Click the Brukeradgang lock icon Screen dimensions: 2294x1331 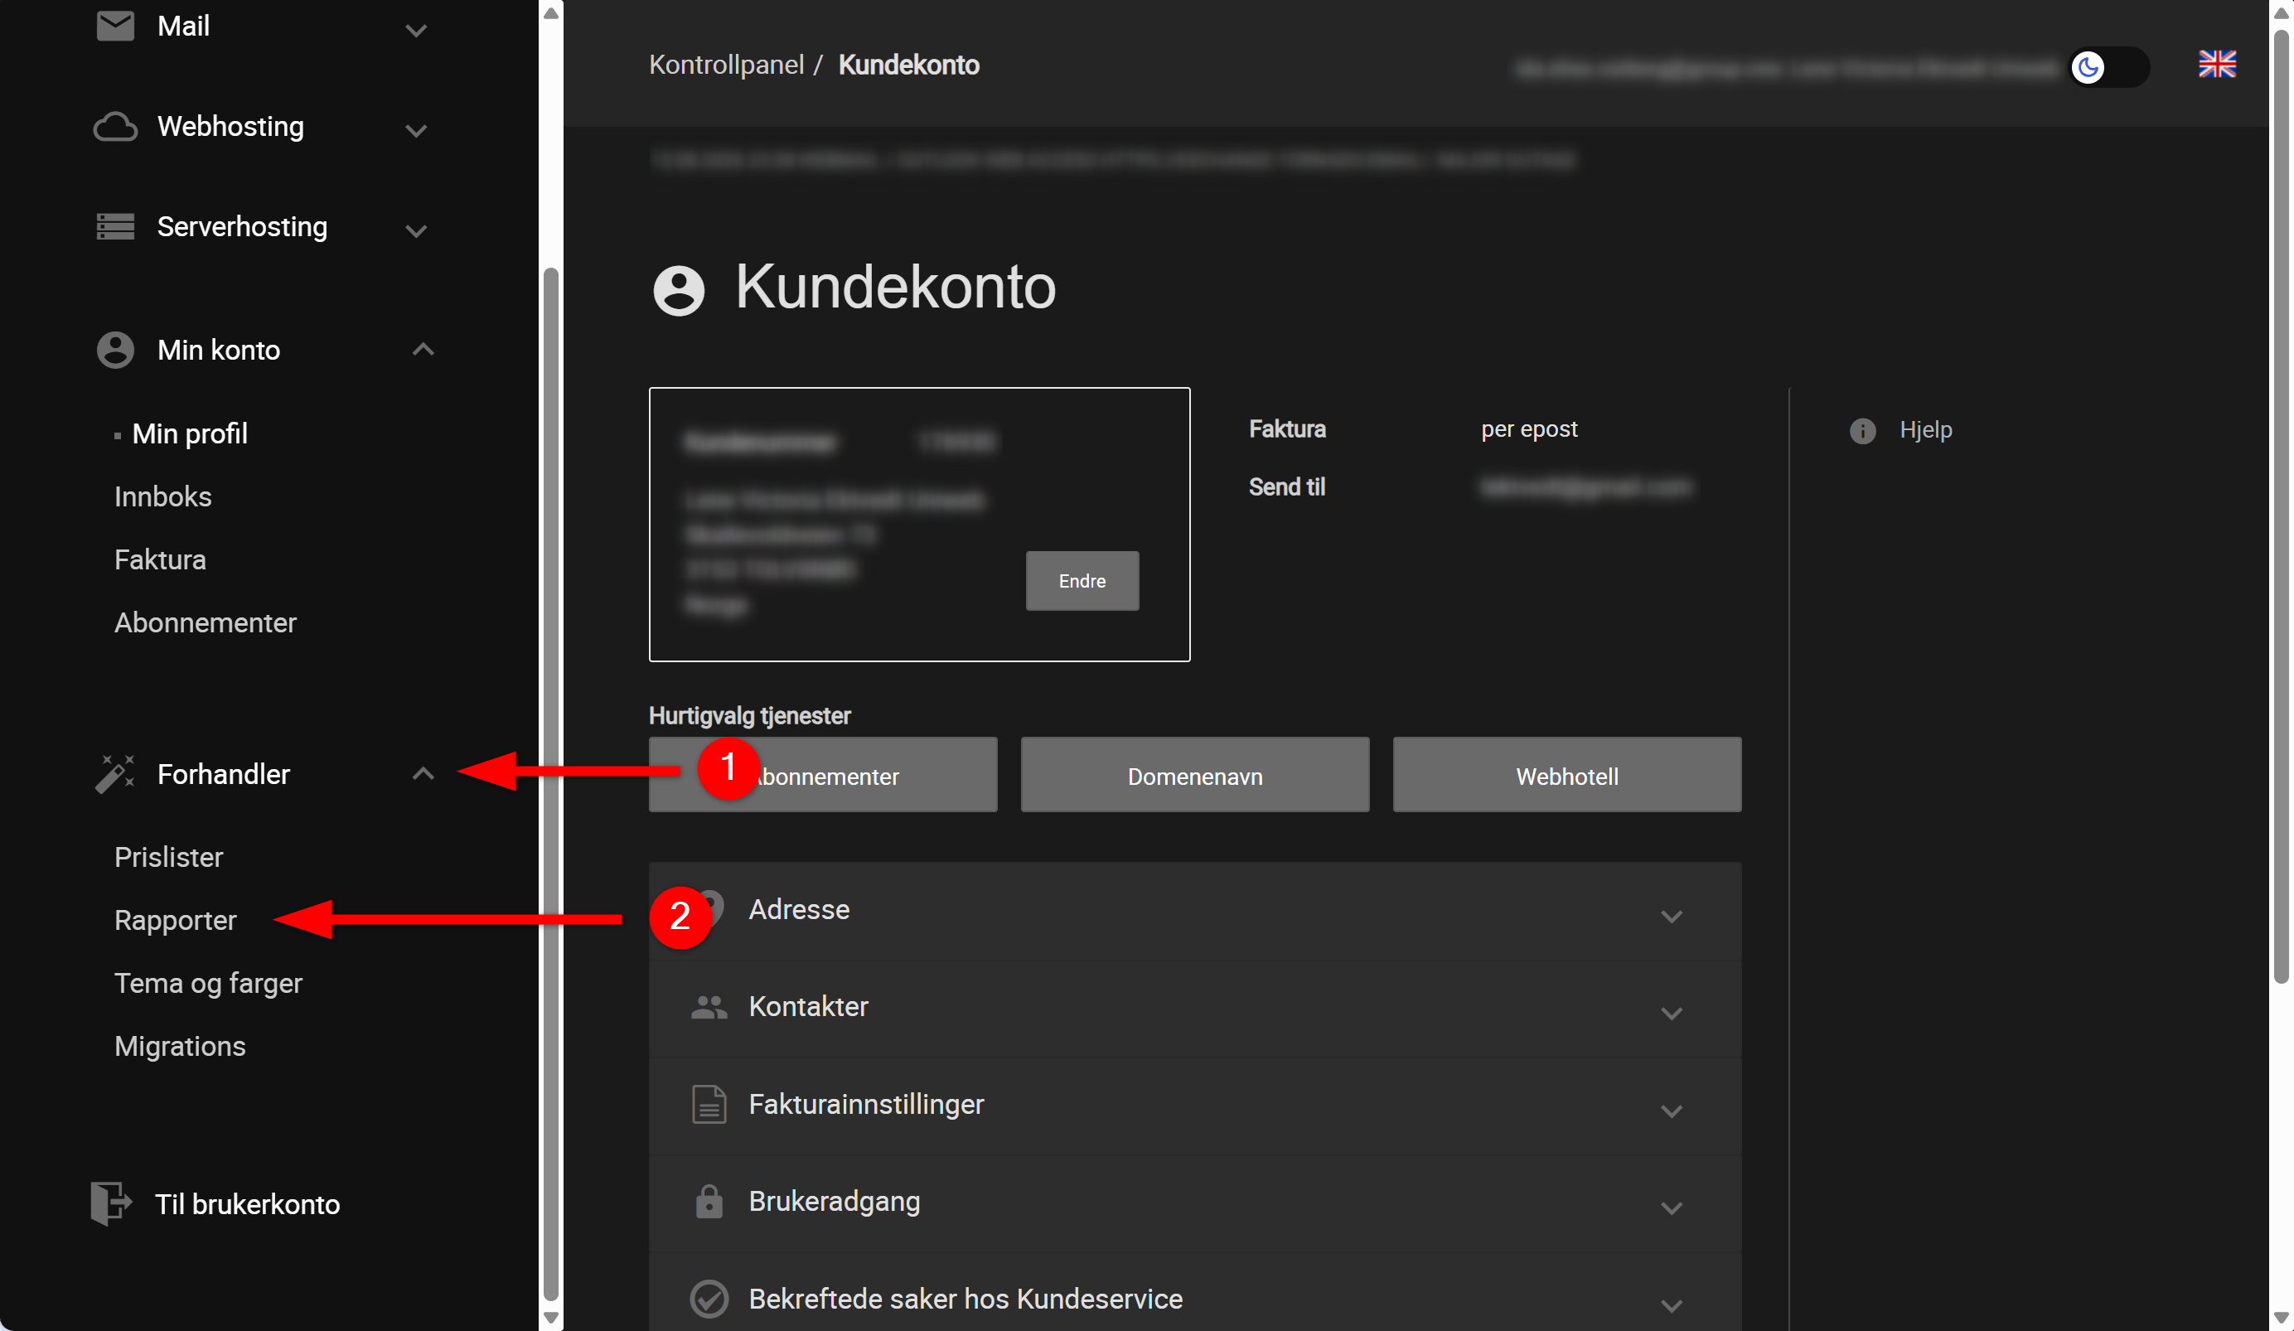pyautogui.click(x=709, y=1201)
